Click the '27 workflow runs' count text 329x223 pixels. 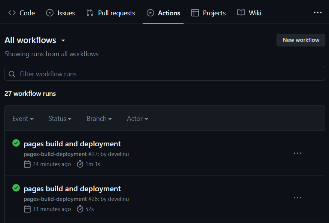[30, 94]
